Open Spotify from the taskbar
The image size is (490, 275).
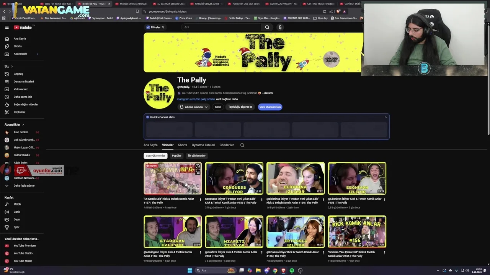pos(292,270)
